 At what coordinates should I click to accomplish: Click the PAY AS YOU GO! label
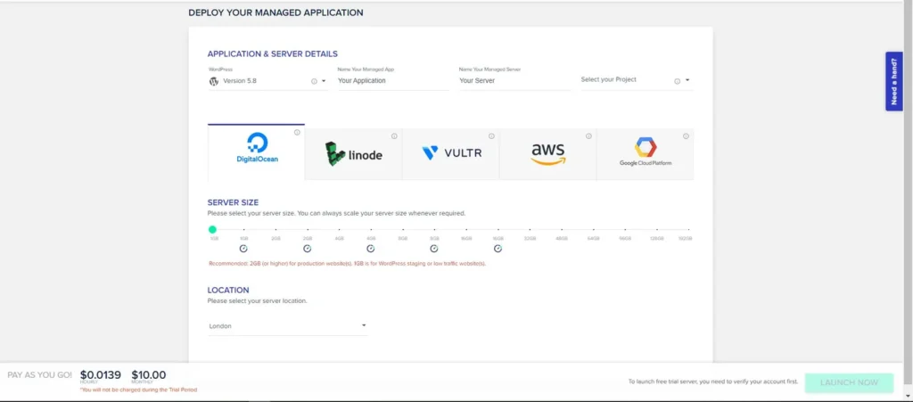pyautogui.click(x=39, y=376)
